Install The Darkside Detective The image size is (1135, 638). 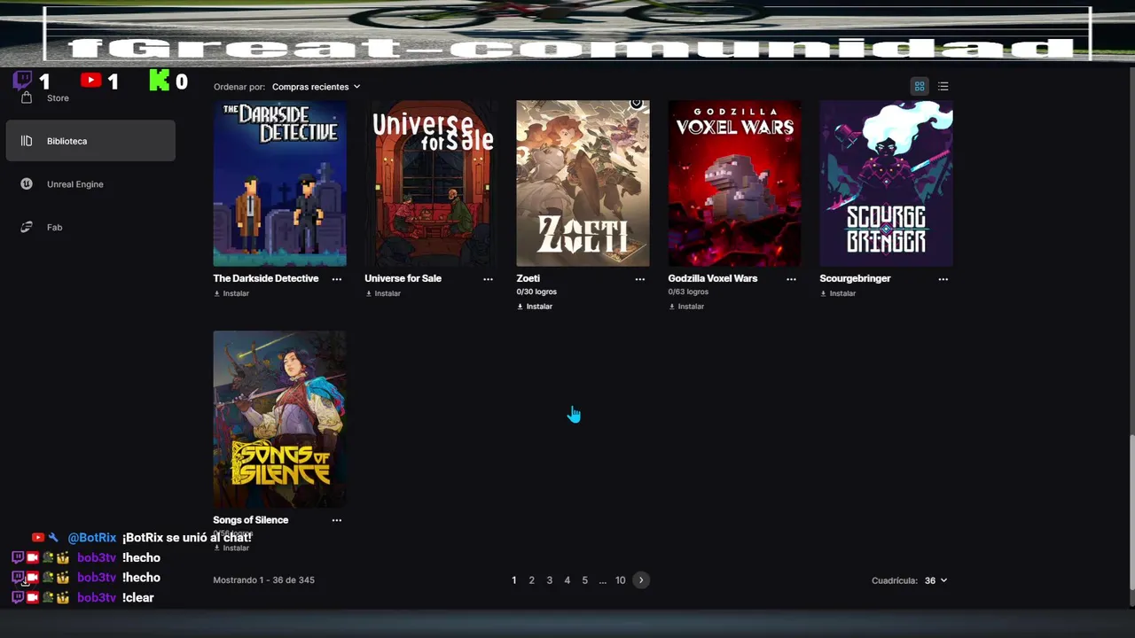click(231, 293)
